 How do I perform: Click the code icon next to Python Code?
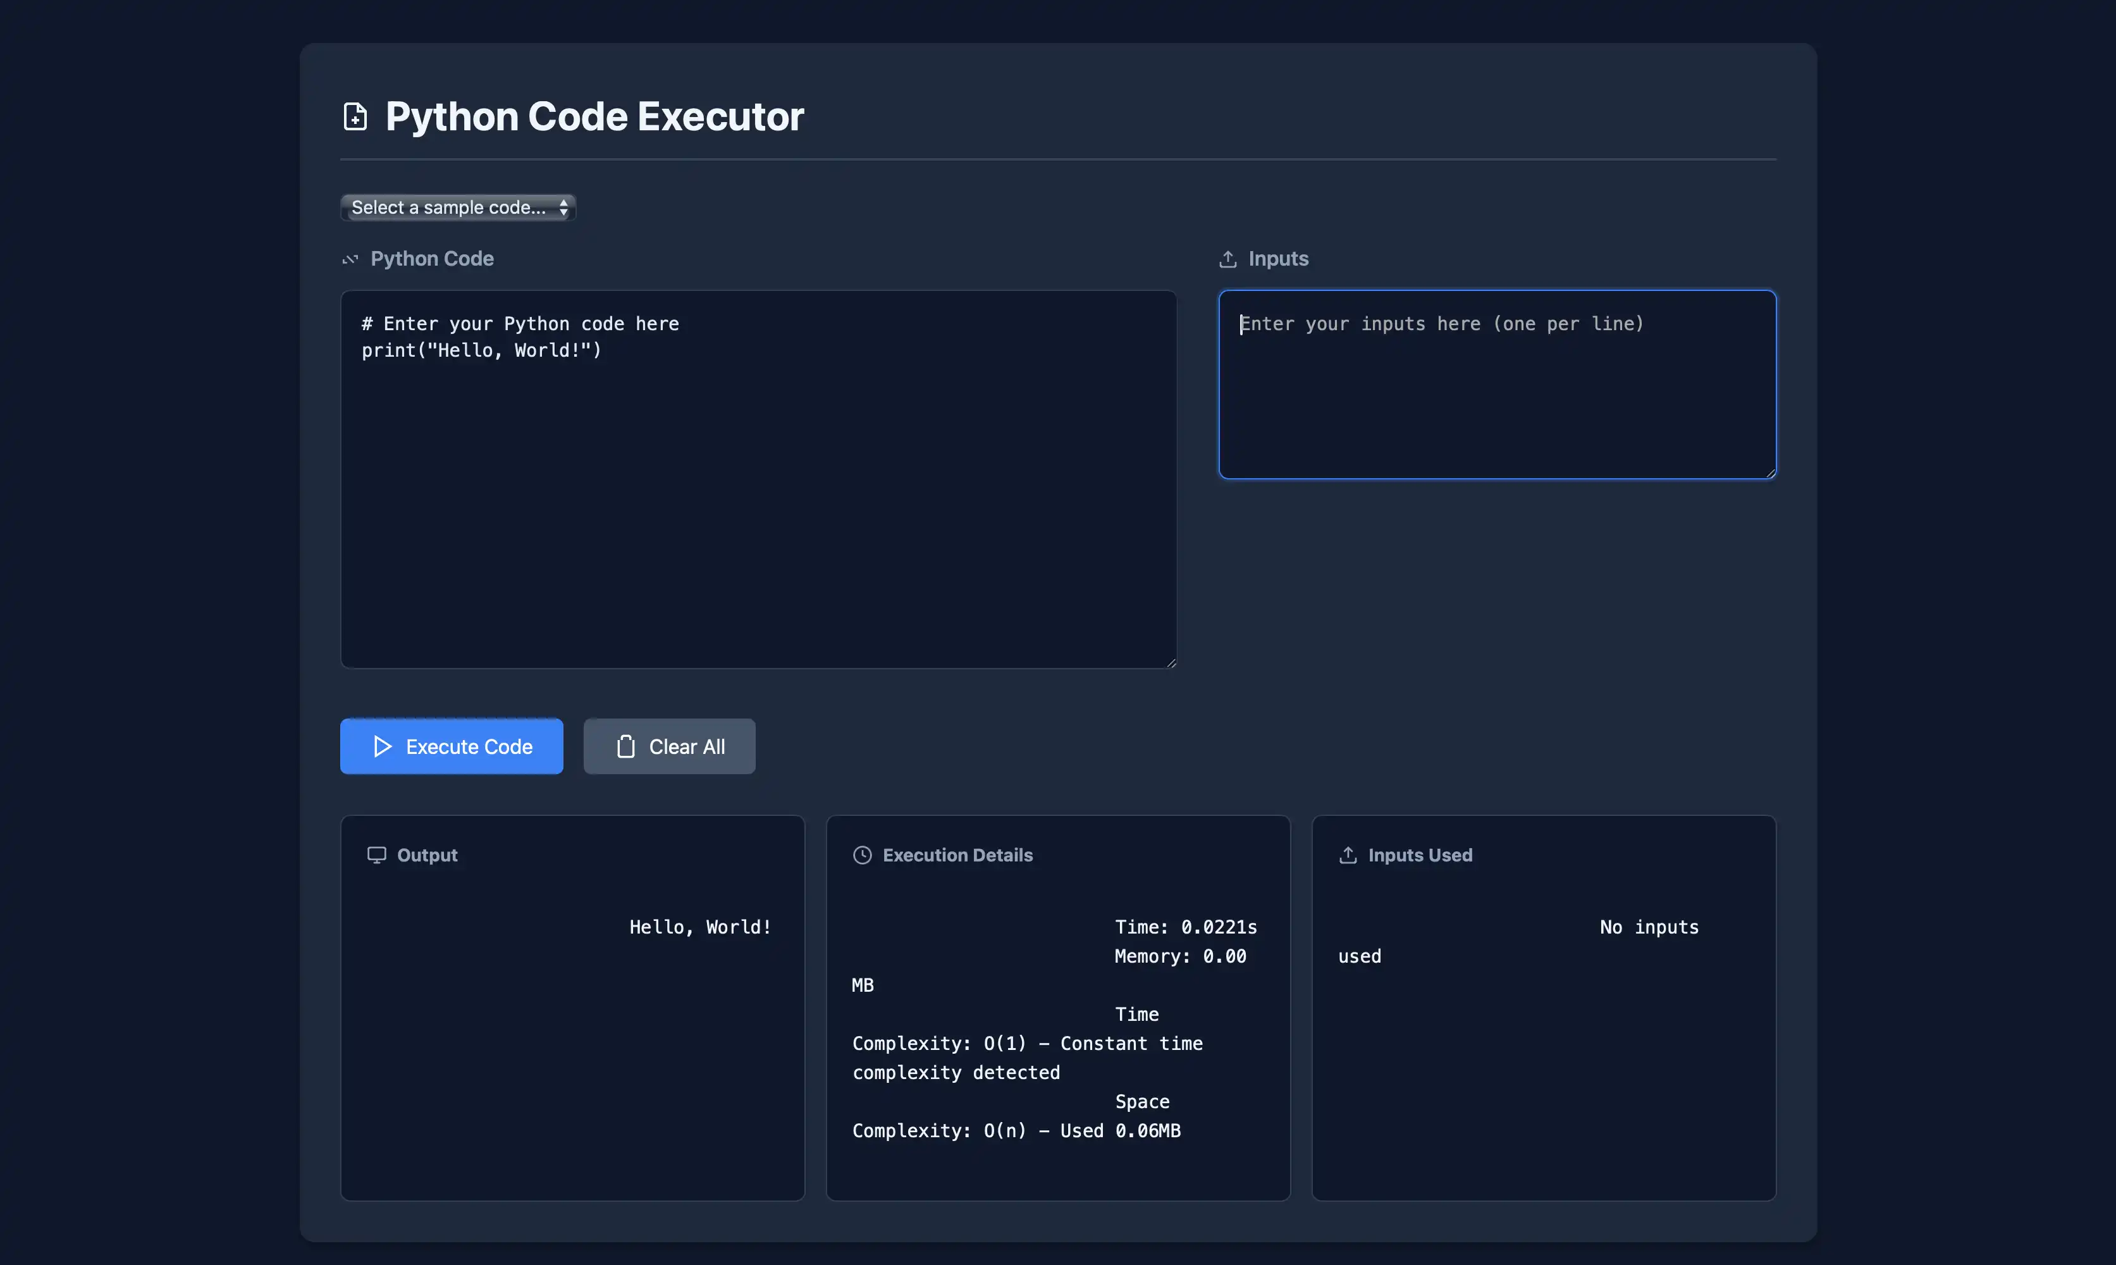pyautogui.click(x=350, y=259)
